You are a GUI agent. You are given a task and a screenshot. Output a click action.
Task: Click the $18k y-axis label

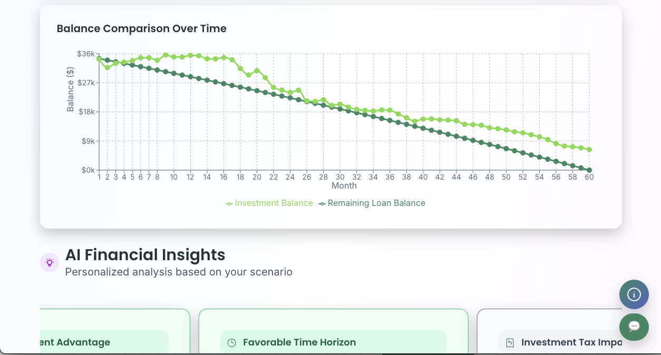click(86, 112)
